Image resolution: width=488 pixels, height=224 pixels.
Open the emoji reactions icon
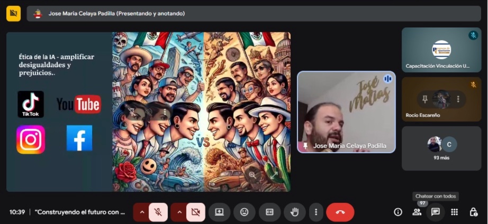(244, 212)
